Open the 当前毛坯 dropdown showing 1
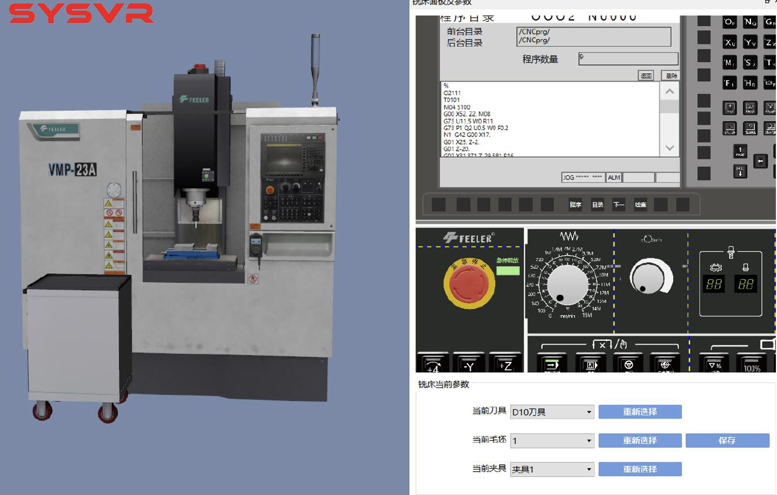Viewport: 777px width, 495px height. click(552, 441)
